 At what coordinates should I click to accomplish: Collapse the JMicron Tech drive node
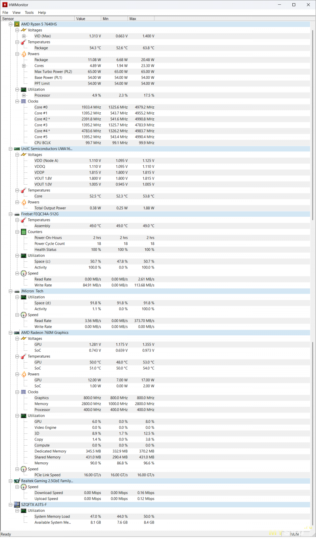coord(11,291)
